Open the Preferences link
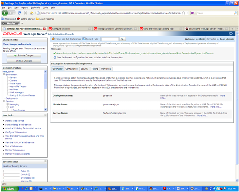239x192 pixels. (x=76, y=39)
